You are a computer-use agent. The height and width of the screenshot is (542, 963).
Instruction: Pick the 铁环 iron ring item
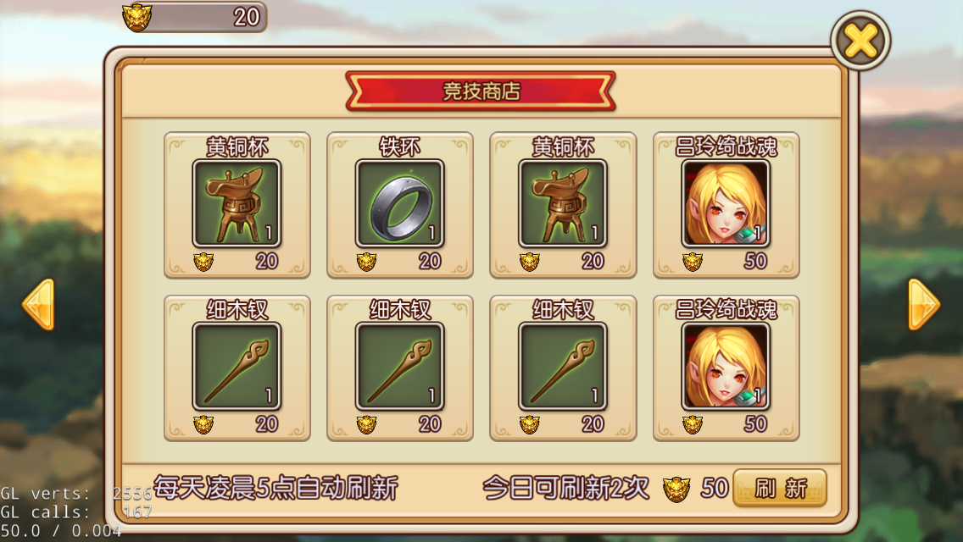pyautogui.click(x=400, y=204)
